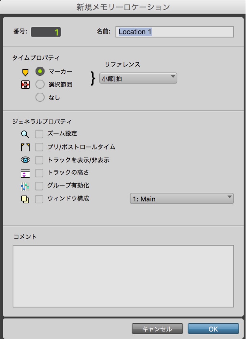The width and height of the screenshot is (246, 339).
Task: Click the magnifier zoom settings icon
Action: point(25,134)
